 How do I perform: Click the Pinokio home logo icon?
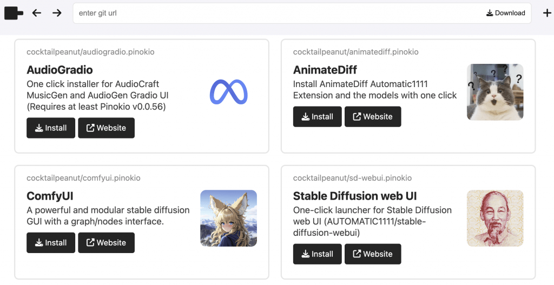coord(14,13)
